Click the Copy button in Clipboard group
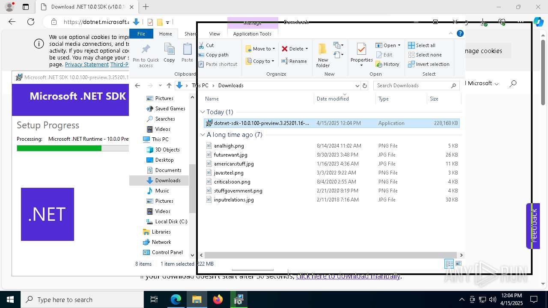This screenshot has width=548, height=308. tap(169, 53)
